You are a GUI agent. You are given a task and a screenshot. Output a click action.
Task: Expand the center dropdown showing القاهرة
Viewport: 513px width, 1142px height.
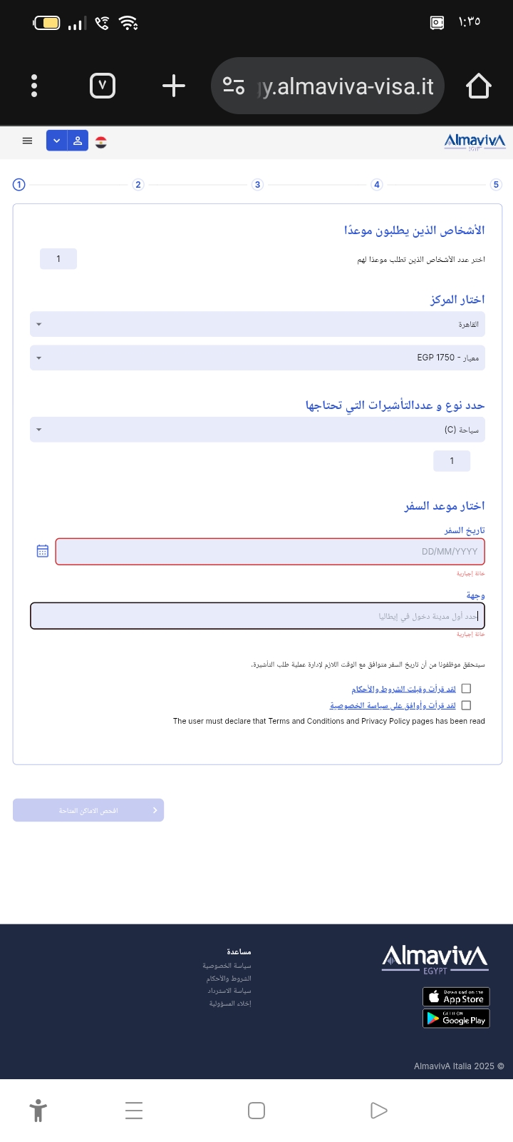pos(257,324)
